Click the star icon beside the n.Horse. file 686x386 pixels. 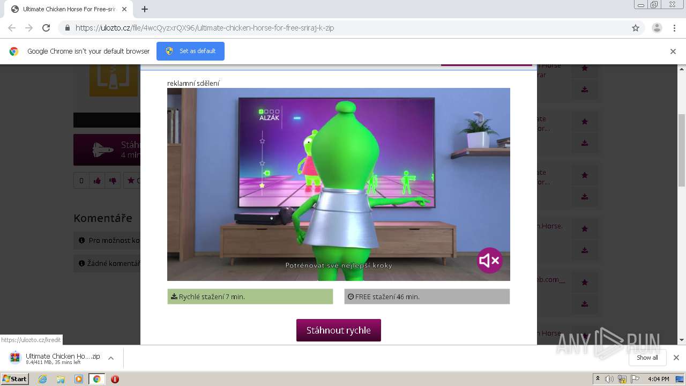tap(585, 229)
